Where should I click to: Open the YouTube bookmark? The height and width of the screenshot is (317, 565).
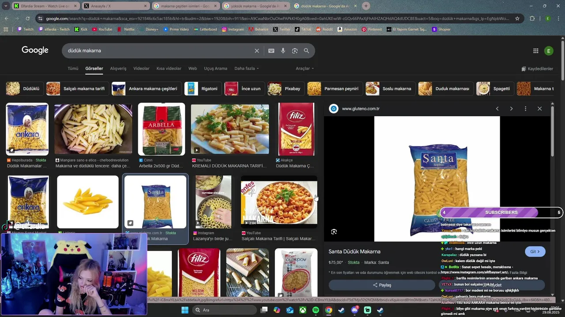pyautogui.click(x=102, y=29)
